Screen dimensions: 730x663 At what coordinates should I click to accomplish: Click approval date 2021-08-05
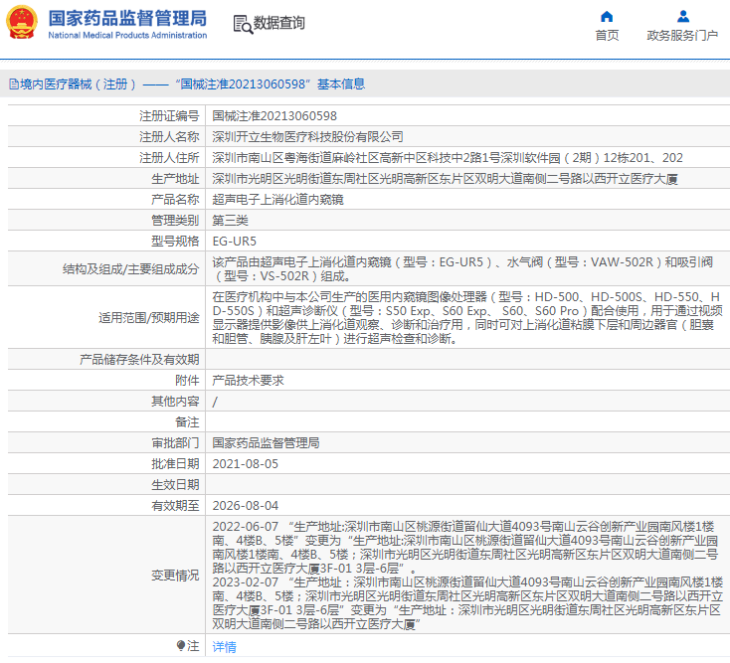[246, 464]
